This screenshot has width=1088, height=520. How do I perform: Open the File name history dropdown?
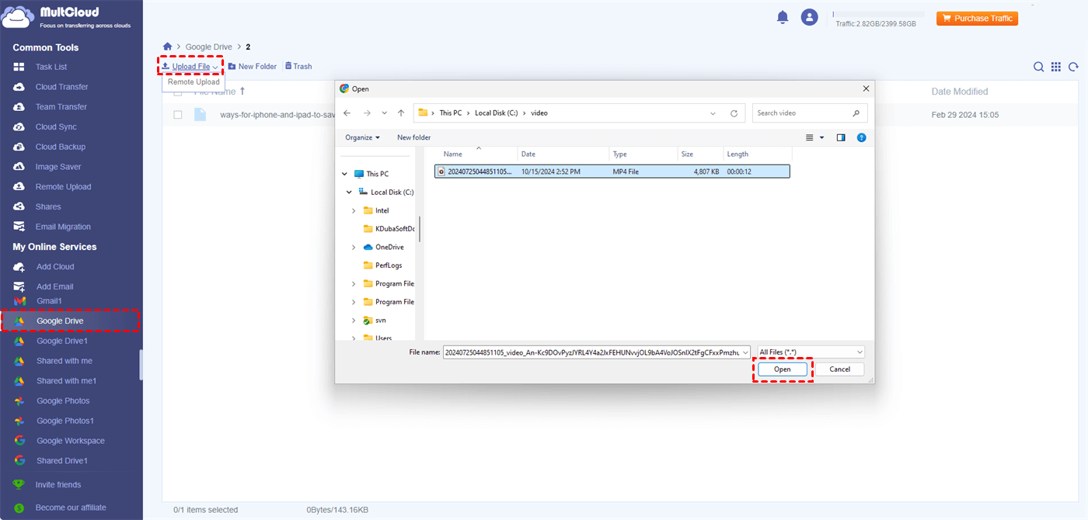(x=746, y=352)
